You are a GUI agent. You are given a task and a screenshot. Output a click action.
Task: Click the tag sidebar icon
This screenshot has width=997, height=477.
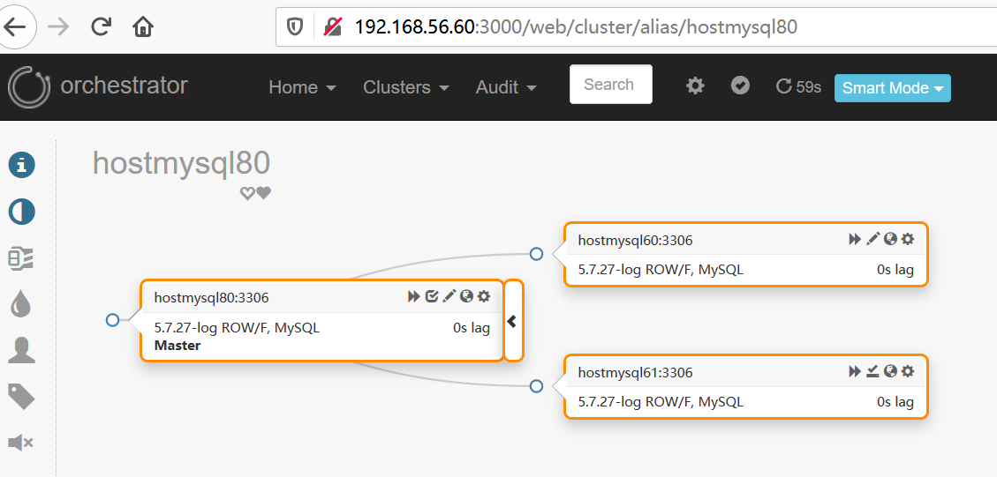(x=21, y=397)
